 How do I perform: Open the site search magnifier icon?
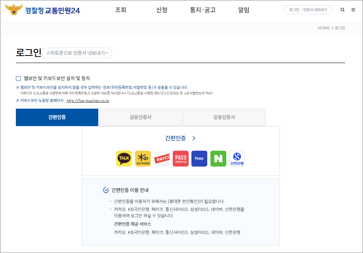point(342,10)
